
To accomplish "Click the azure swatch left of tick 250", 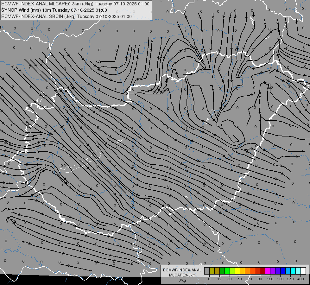I will tap(288, 271).
